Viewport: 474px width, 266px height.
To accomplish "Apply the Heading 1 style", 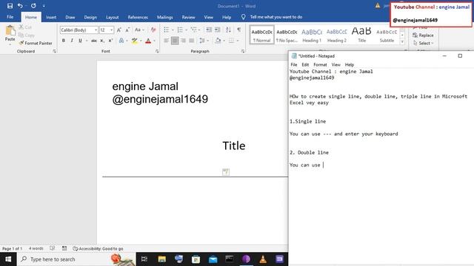I will (x=312, y=35).
